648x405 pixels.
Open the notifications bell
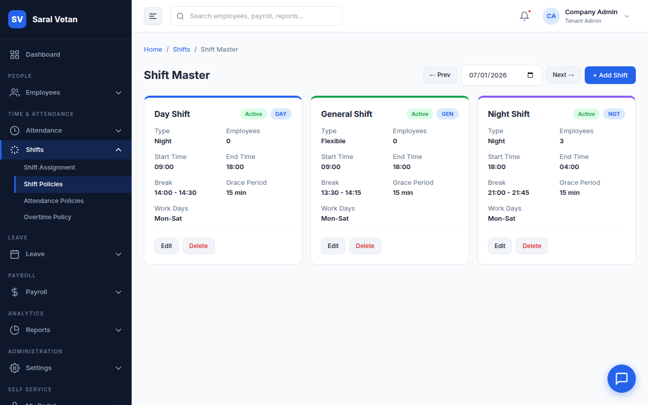pos(524,16)
